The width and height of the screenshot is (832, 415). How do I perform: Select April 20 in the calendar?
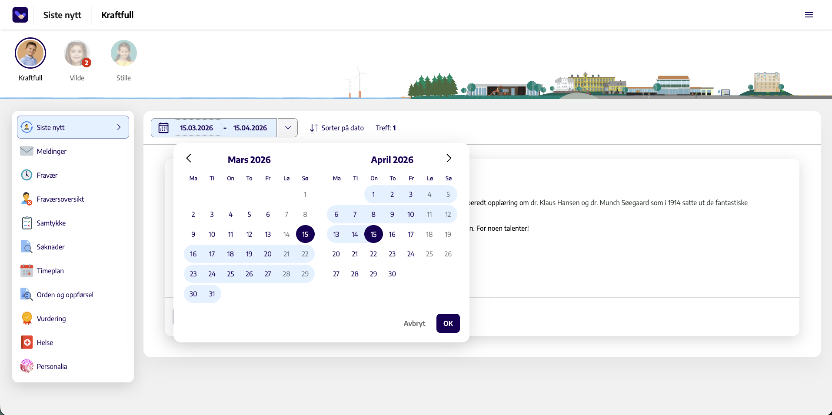[336, 254]
